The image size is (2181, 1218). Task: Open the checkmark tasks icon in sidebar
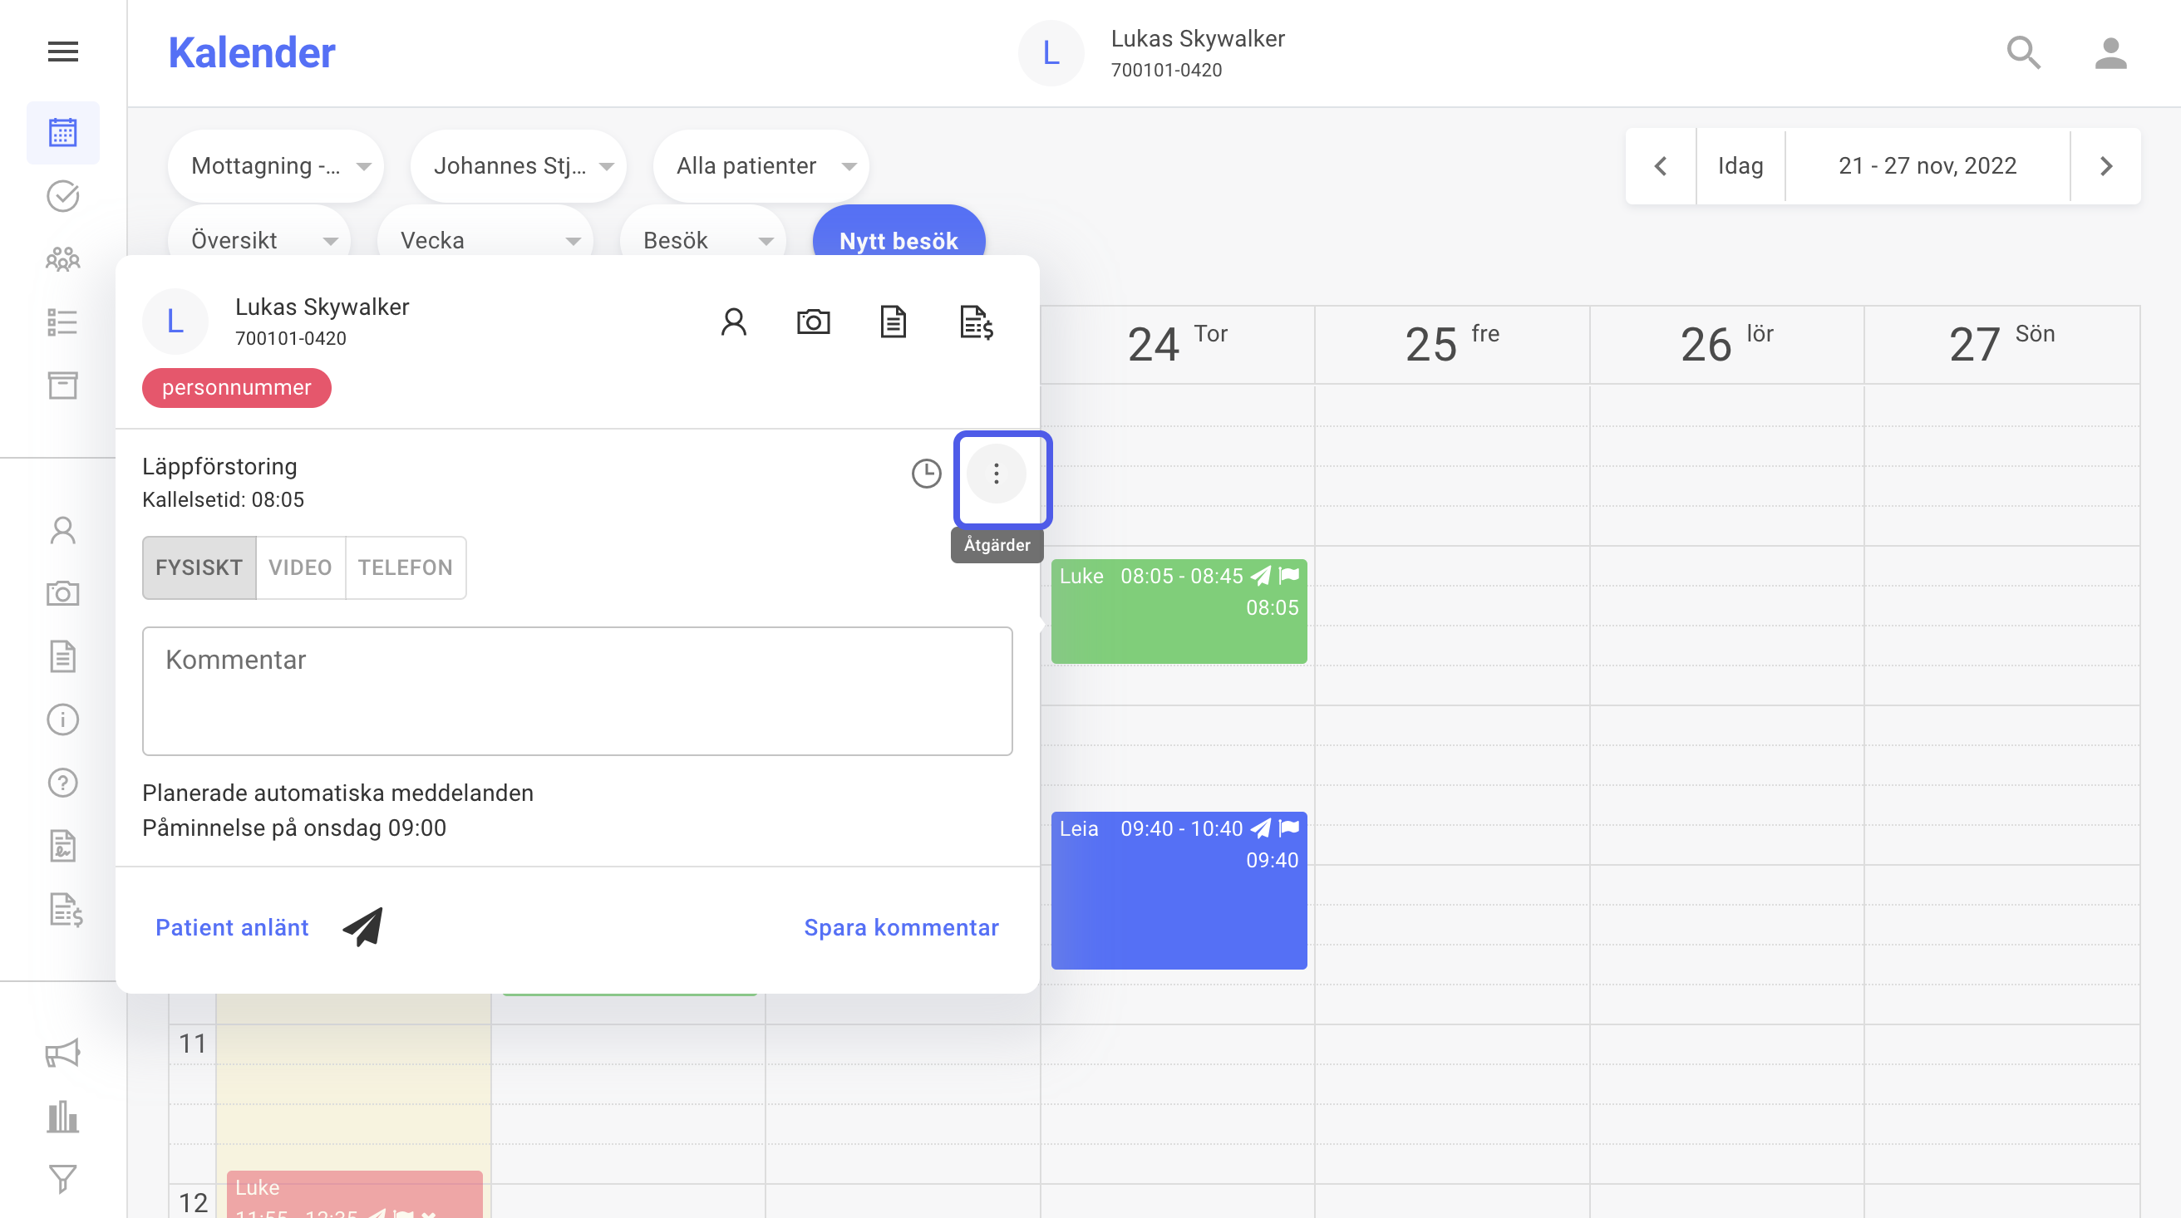(x=62, y=196)
